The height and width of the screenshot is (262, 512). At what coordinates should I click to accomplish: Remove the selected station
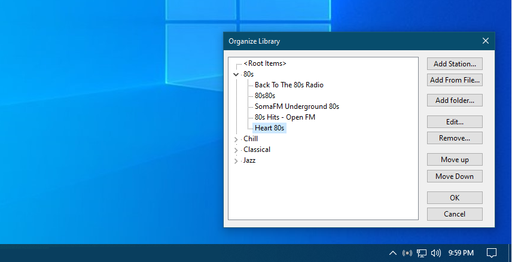click(x=455, y=138)
